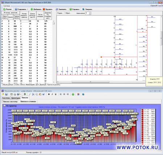The width and height of the screenshot is (163, 155).
Task: Click the Справка button in top toolbar
Action: point(75,9)
